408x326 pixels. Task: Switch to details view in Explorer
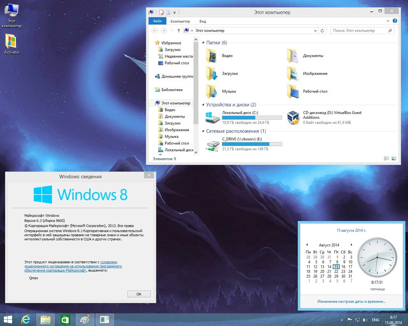click(387, 159)
